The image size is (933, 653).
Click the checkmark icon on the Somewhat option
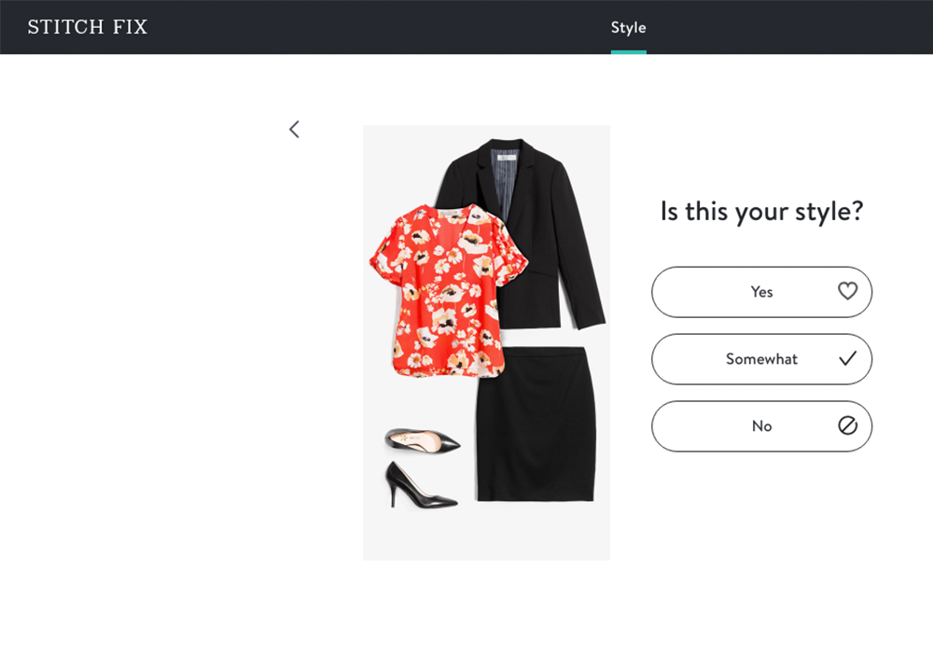pos(847,358)
